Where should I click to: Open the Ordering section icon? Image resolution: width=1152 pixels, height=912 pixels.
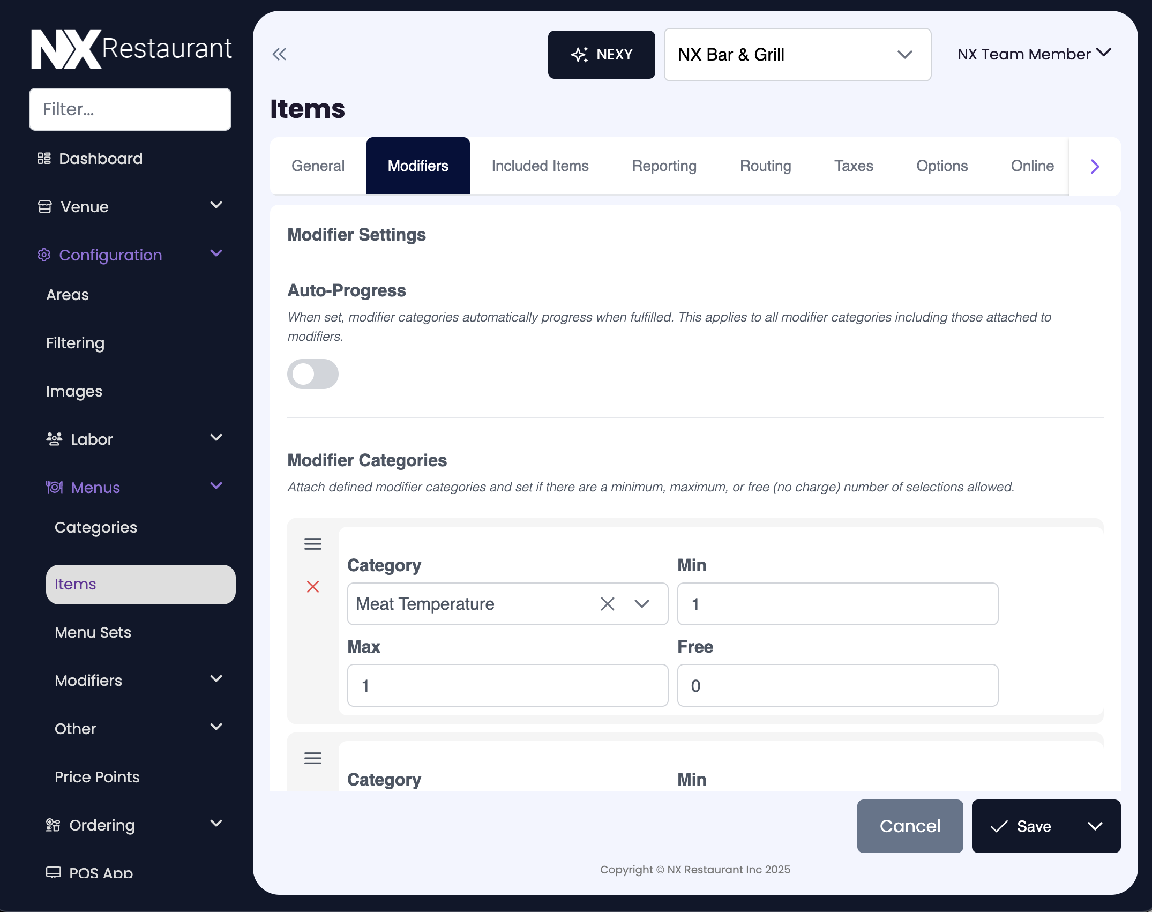click(53, 825)
